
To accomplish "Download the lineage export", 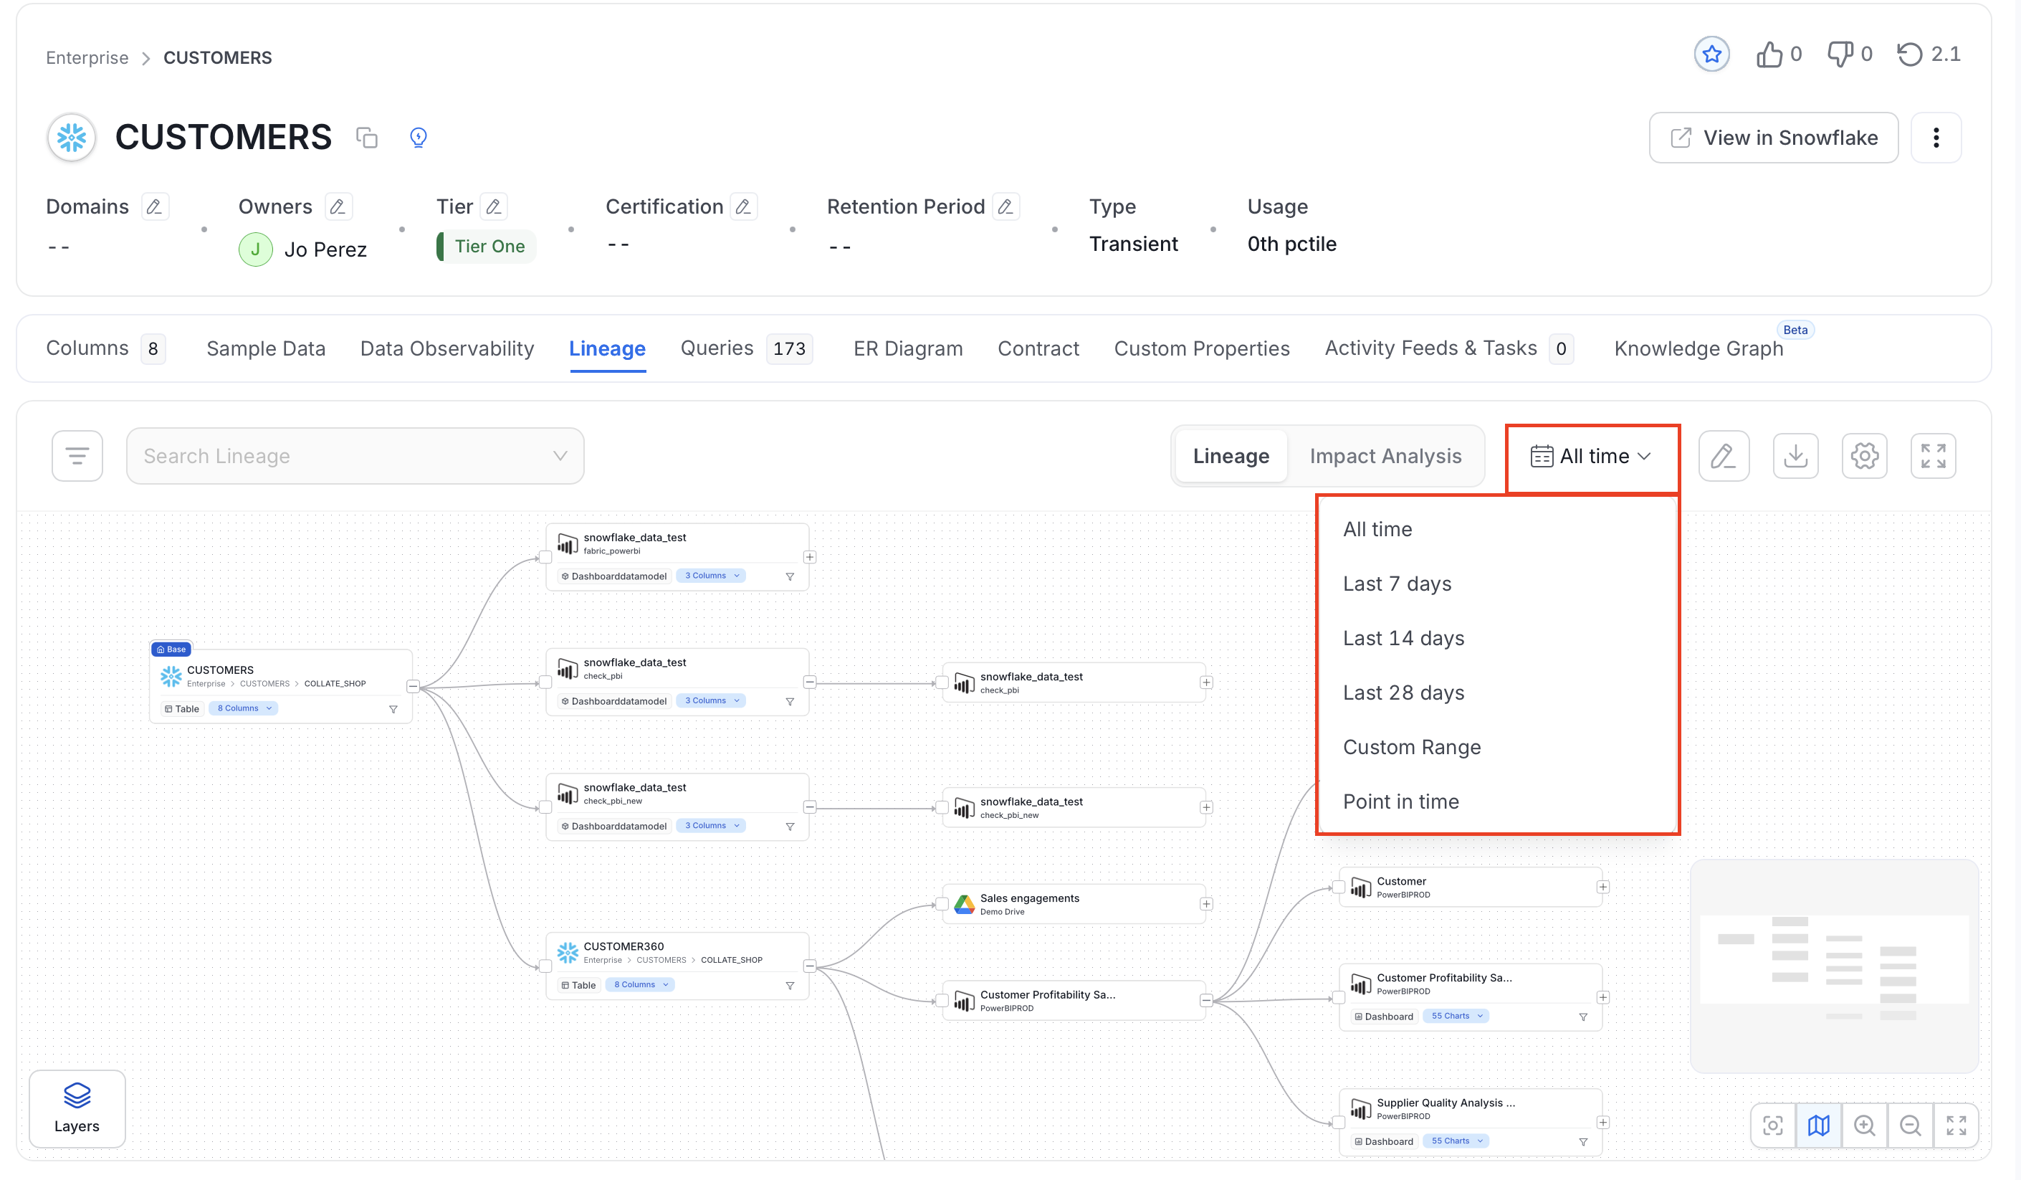I will [x=1795, y=457].
